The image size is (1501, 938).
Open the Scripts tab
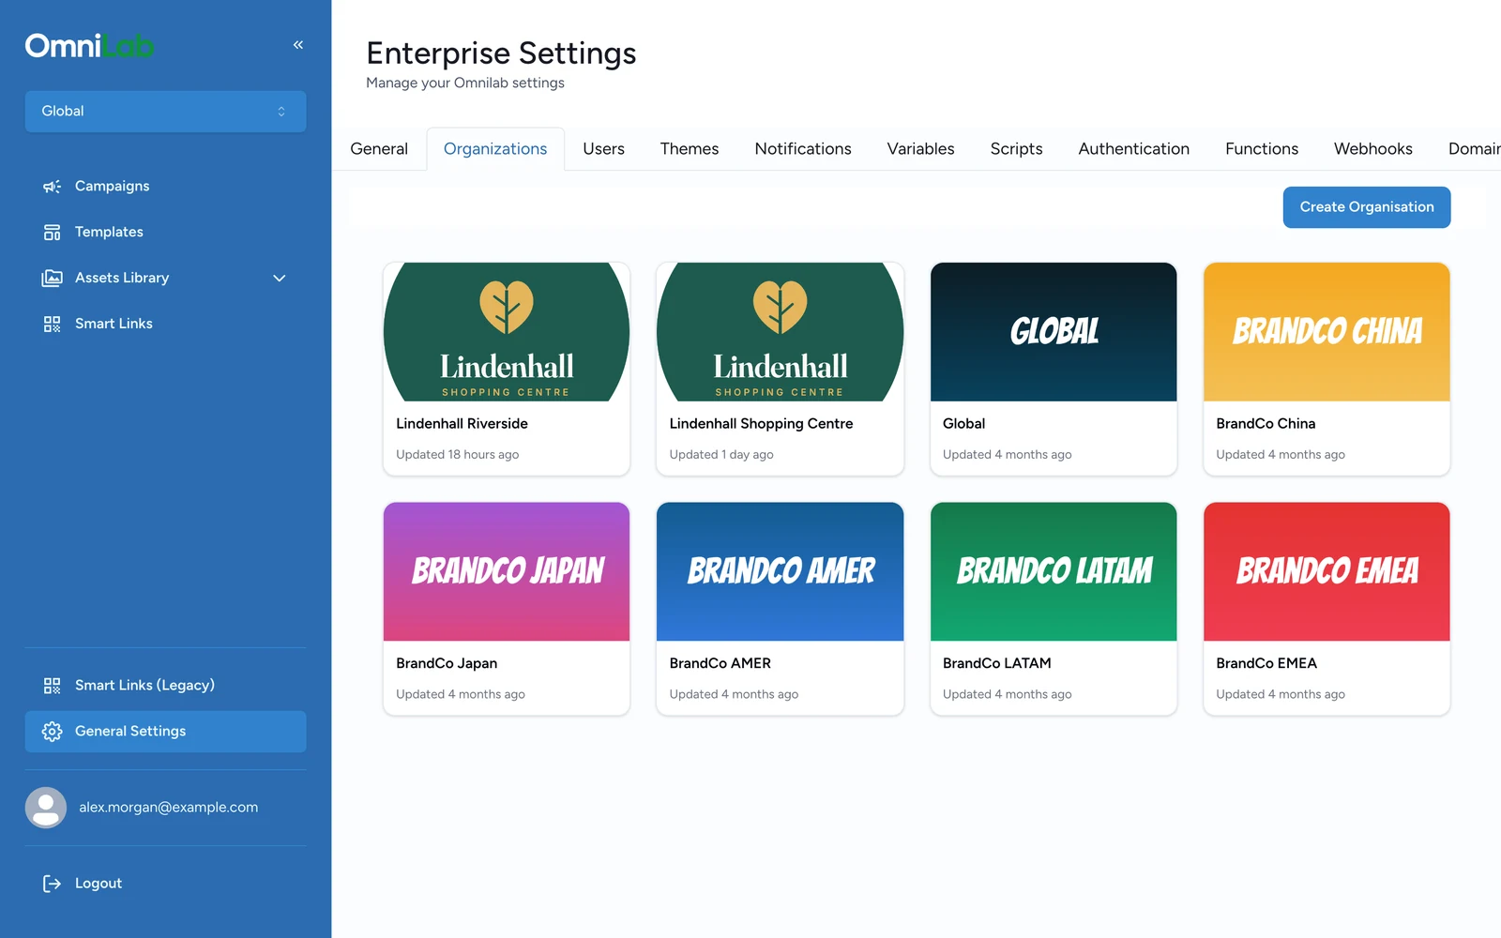click(x=1017, y=149)
